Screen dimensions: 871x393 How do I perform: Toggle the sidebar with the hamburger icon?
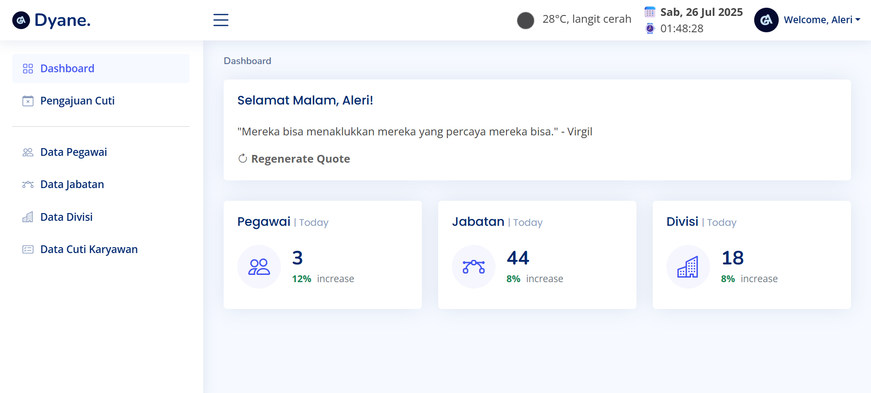click(x=221, y=20)
